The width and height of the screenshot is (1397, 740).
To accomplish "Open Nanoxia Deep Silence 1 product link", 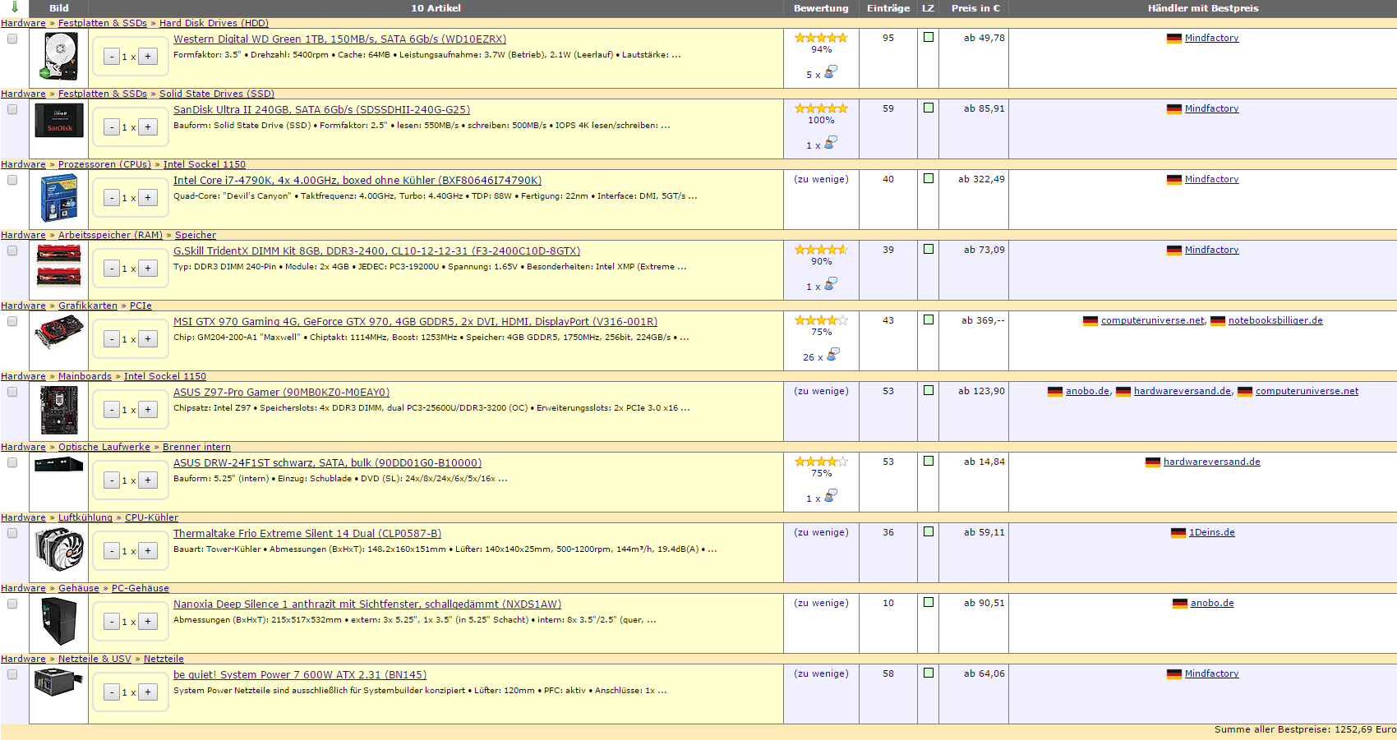I will (x=367, y=604).
